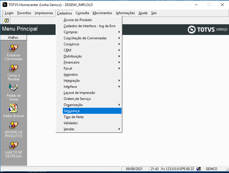Click the Saidas diversas label
Viewport: 229px width, 173px height.
[x=14, y=116]
